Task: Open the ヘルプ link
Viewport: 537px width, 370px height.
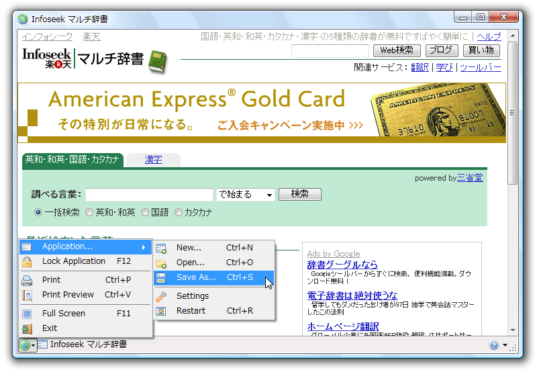Action: click(x=489, y=36)
